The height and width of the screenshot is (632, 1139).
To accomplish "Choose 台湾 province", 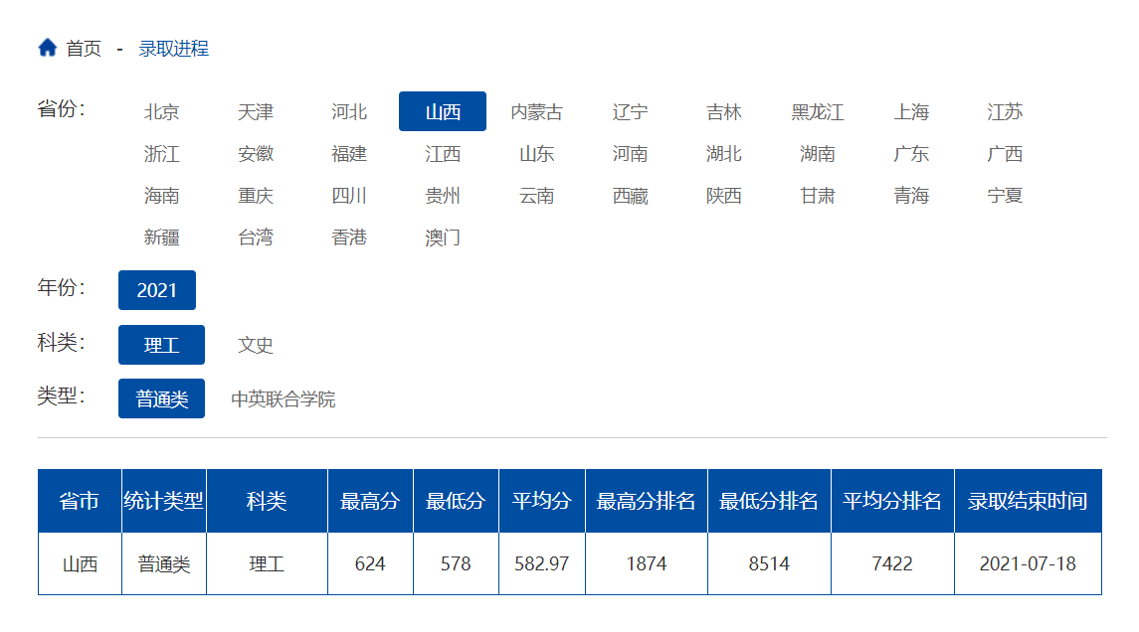I will click(x=256, y=237).
